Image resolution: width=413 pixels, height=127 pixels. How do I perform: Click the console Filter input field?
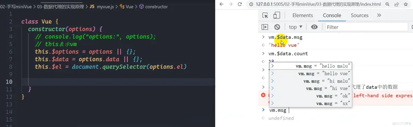point(366,27)
